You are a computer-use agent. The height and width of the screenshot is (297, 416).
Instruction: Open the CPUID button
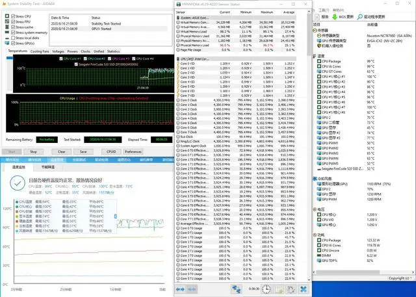click(x=111, y=151)
